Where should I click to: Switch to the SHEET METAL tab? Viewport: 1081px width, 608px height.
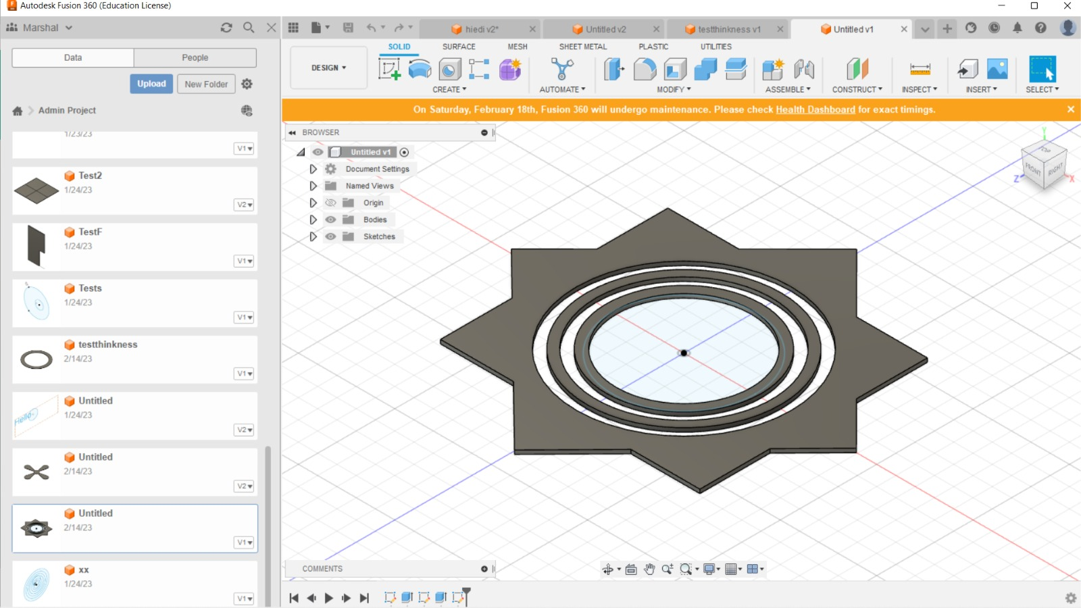583,47
